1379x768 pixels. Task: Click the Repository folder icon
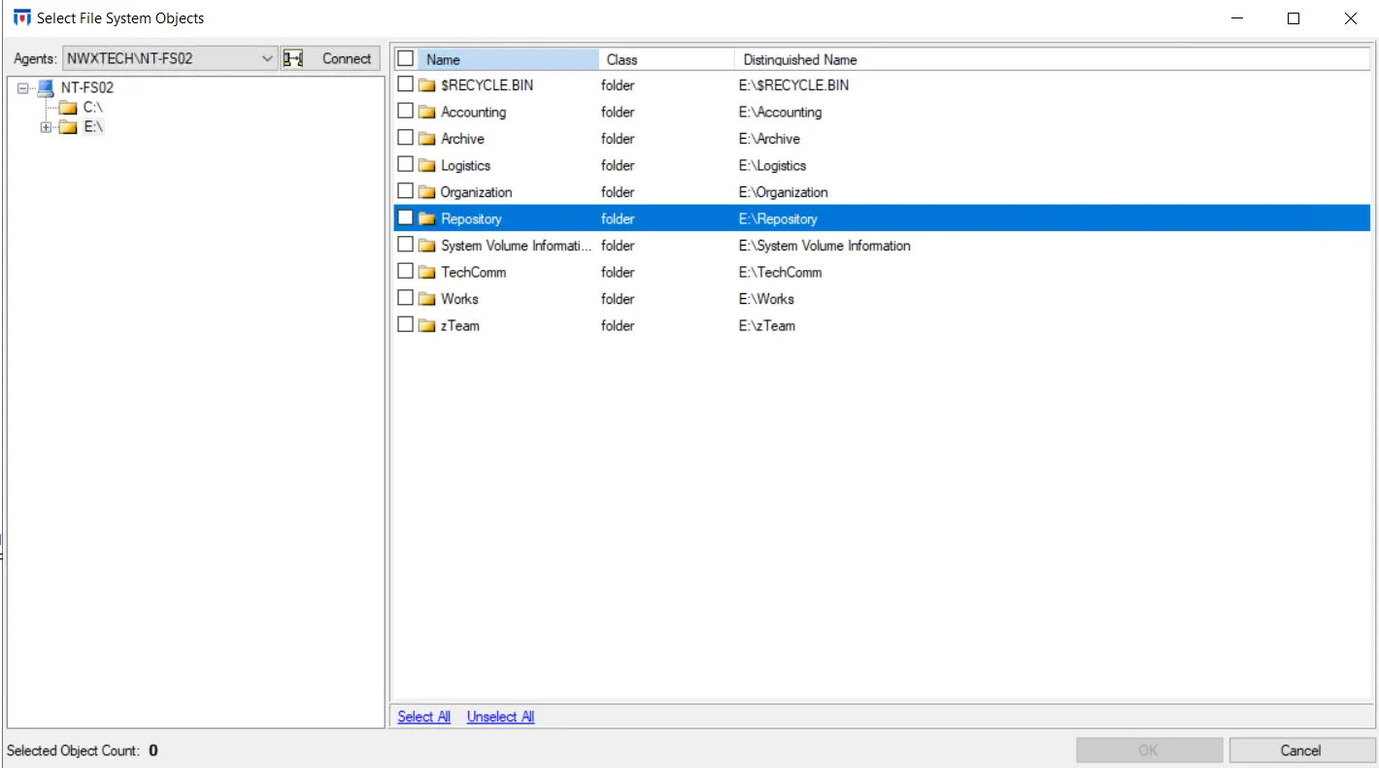(x=426, y=218)
